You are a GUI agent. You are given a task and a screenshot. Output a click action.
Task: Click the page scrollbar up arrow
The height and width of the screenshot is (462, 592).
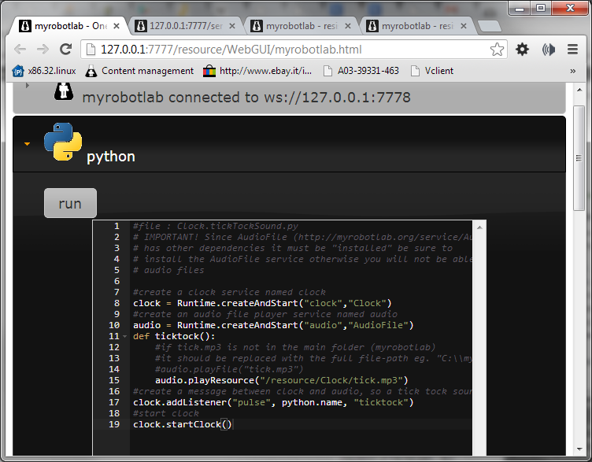click(579, 90)
